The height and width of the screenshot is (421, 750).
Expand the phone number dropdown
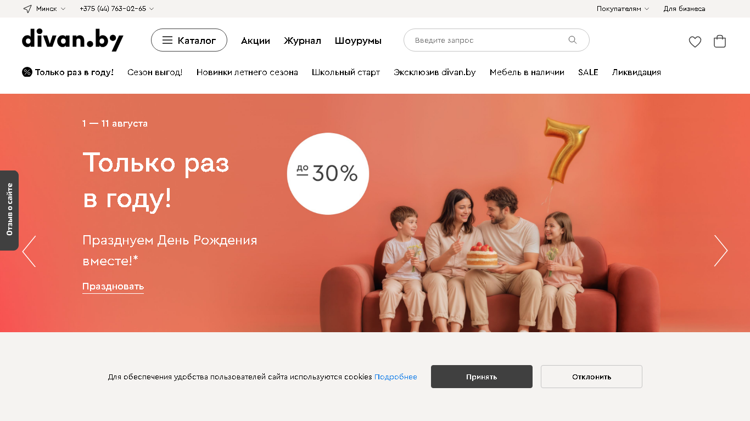tap(116, 9)
